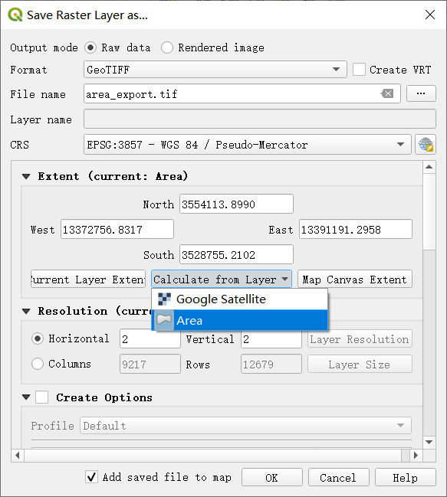This screenshot has width=447, height=497.
Task: Open the CRS EPSG:3857 combo box
Action: pos(248,145)
